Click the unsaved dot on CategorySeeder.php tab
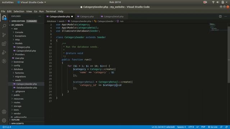 click(x=72, y=16)
